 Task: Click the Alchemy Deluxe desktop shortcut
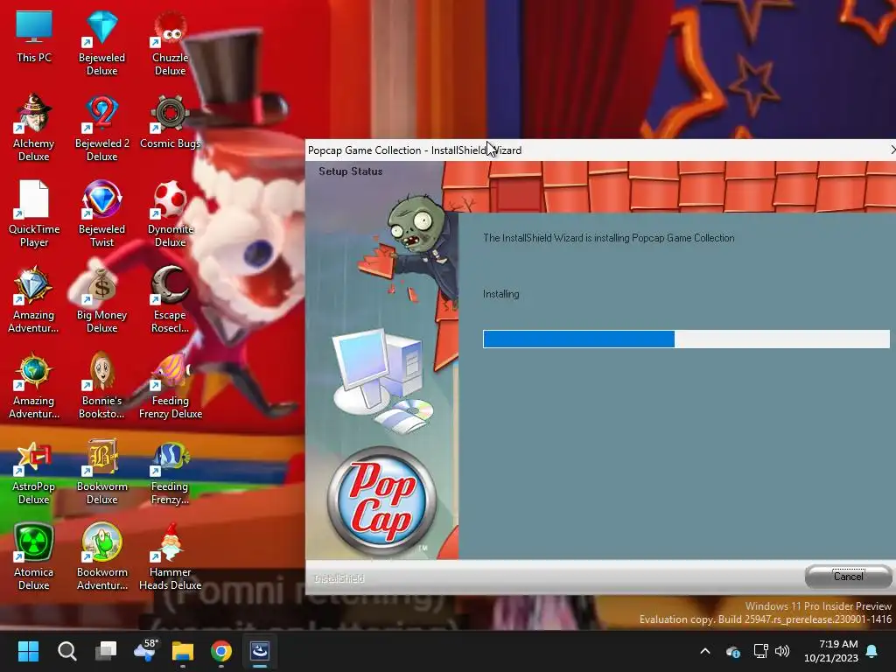(34, 129)
